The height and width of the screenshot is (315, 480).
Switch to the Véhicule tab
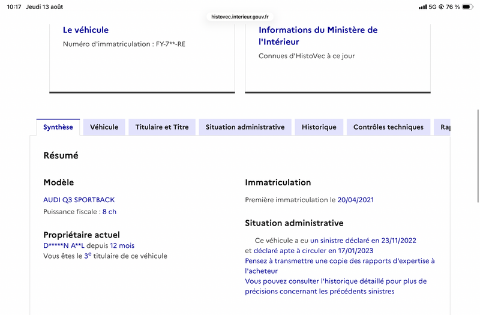(x=104, y=127)
